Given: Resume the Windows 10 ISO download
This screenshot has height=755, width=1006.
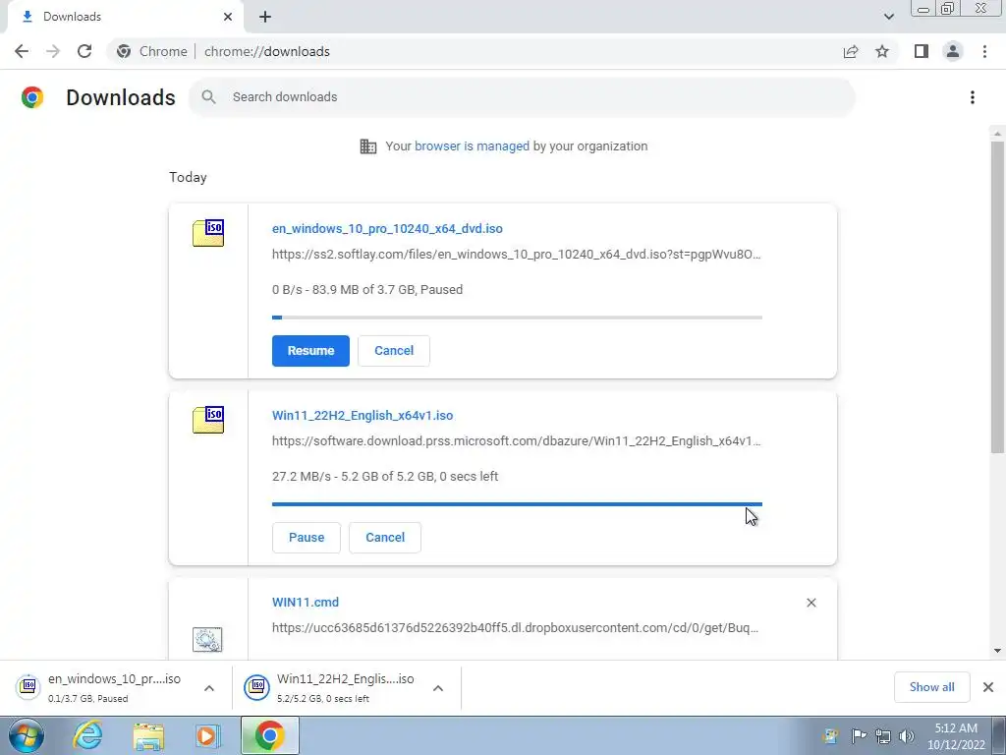Looking at the screenshot, I should pyautogui.click(x=310, y=351).
